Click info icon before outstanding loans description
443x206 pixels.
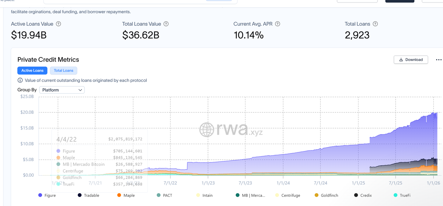(x=20, y=80)
